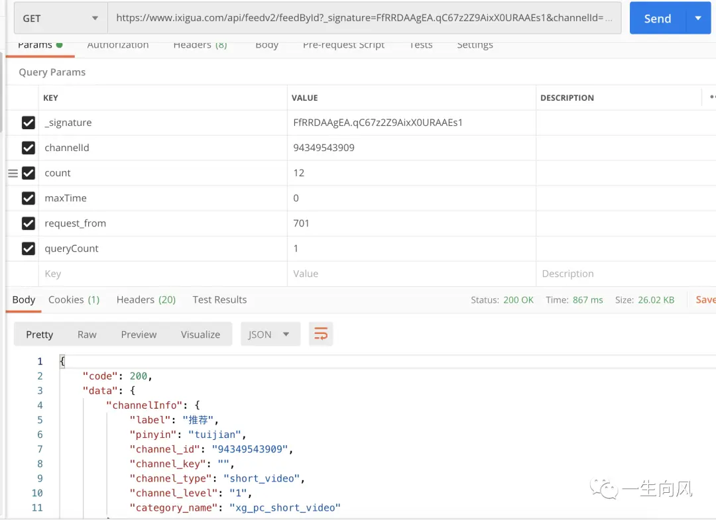Toggle the count parameter checkbox

point(29,173)
